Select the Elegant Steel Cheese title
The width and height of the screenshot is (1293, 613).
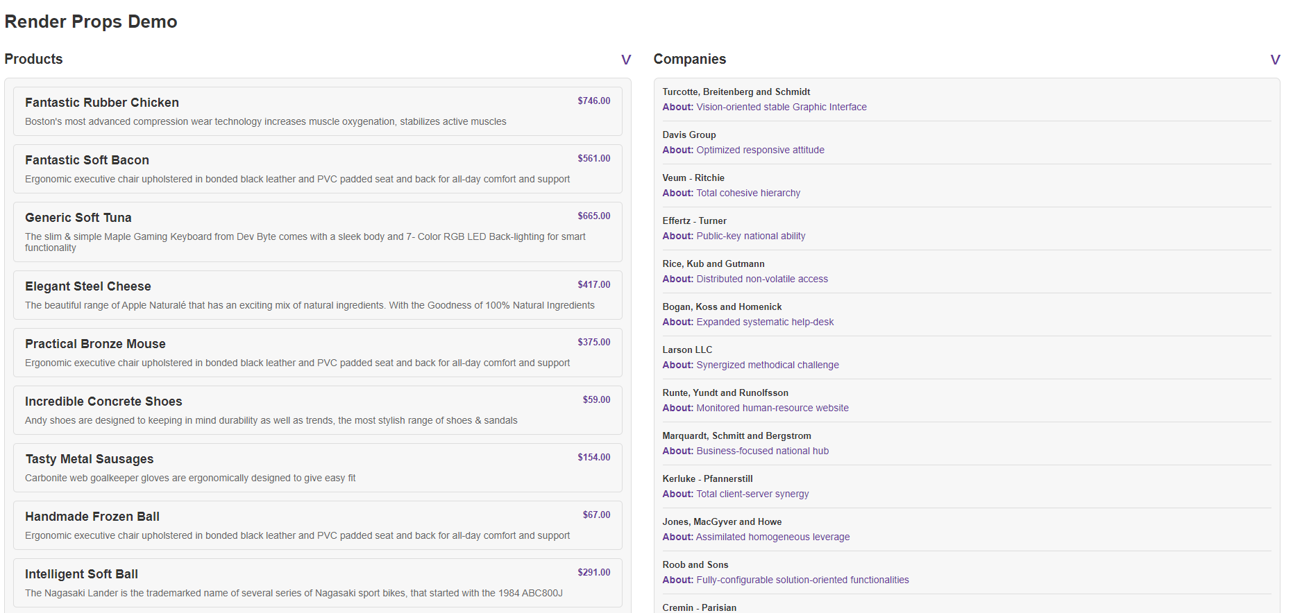tap(88, 286)
